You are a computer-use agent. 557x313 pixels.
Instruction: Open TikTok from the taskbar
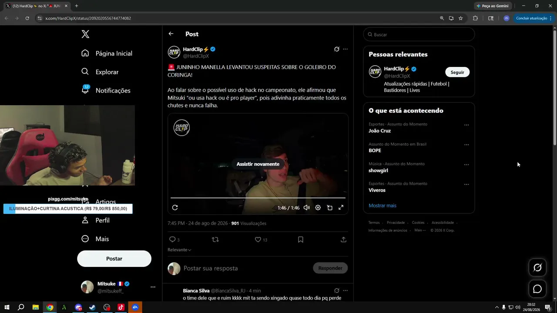pyautogui.click(x=121, y=307)
